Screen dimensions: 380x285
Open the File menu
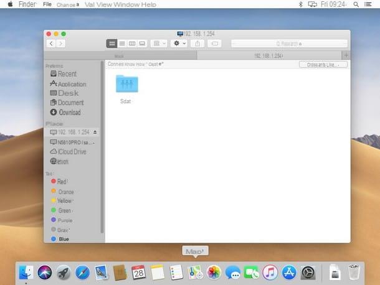[x=47, y=4]
